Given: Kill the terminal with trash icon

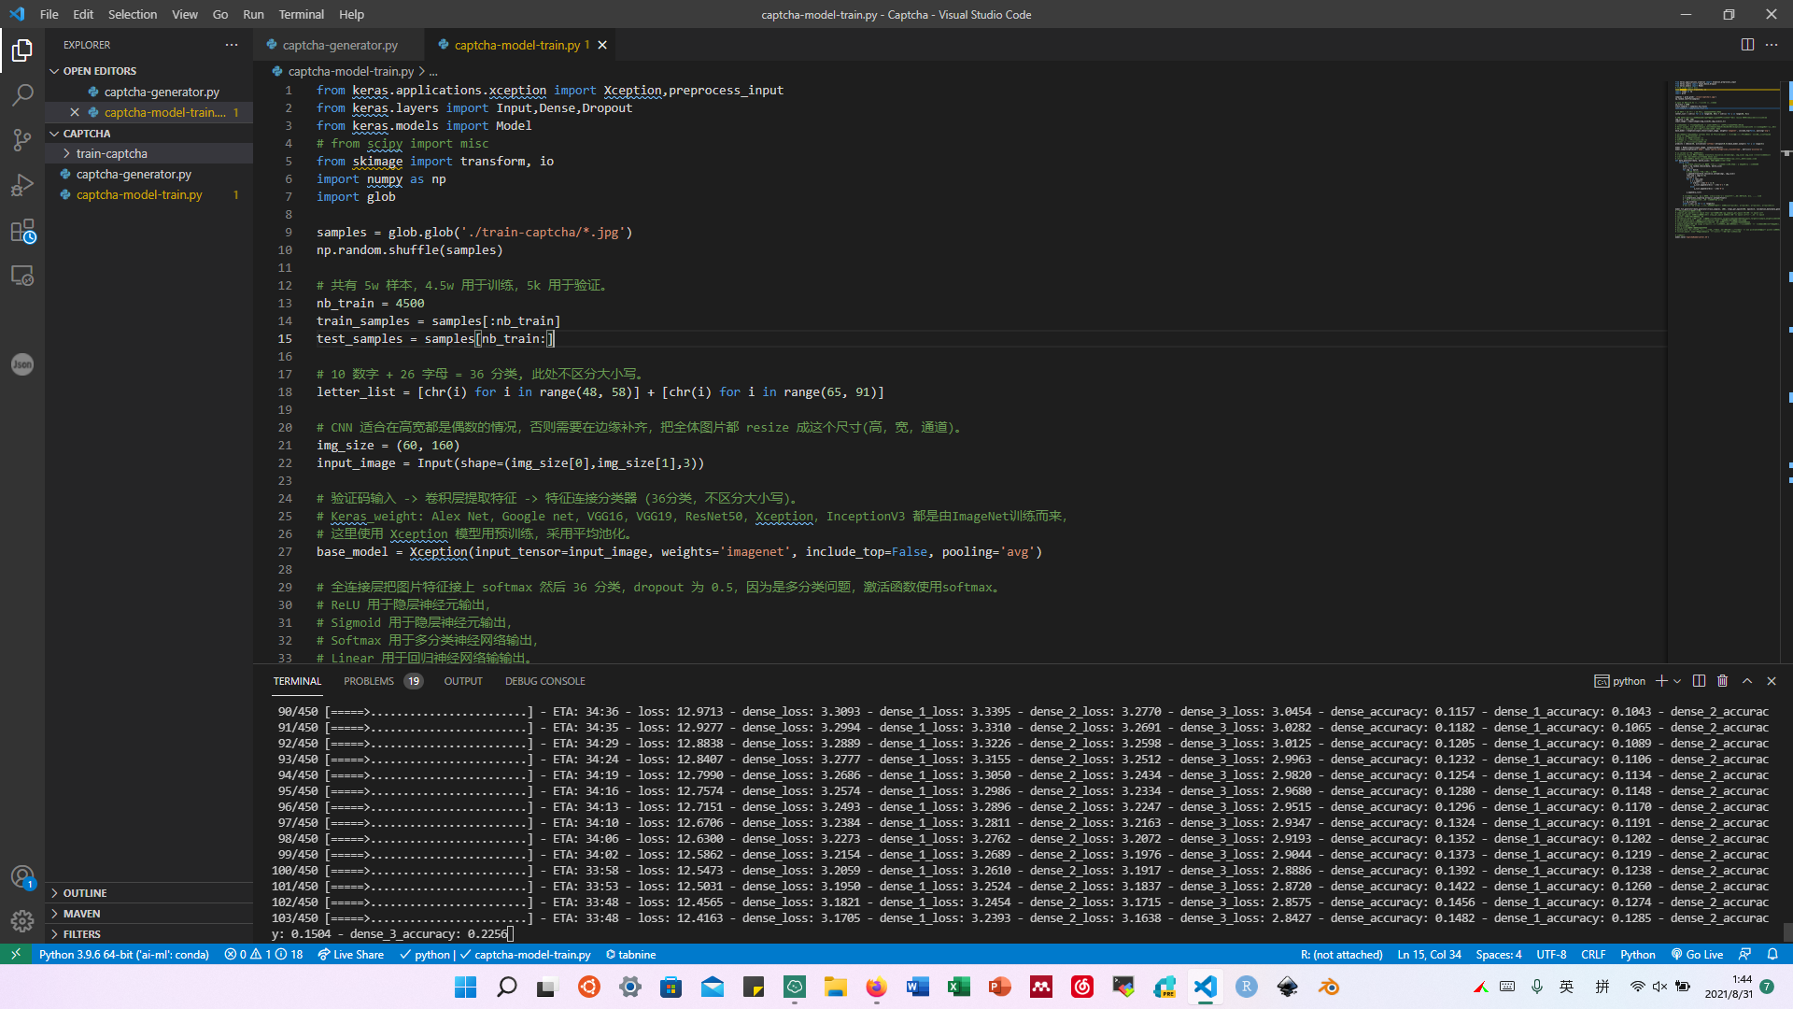Looking at the screenshot, I should click(x=1723, y=681).
